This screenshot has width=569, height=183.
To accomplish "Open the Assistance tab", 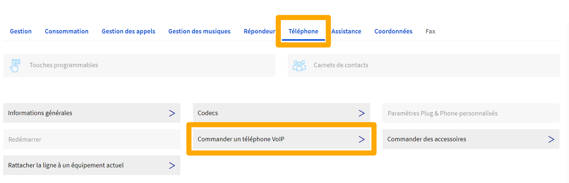I will [x=346, y=31].
